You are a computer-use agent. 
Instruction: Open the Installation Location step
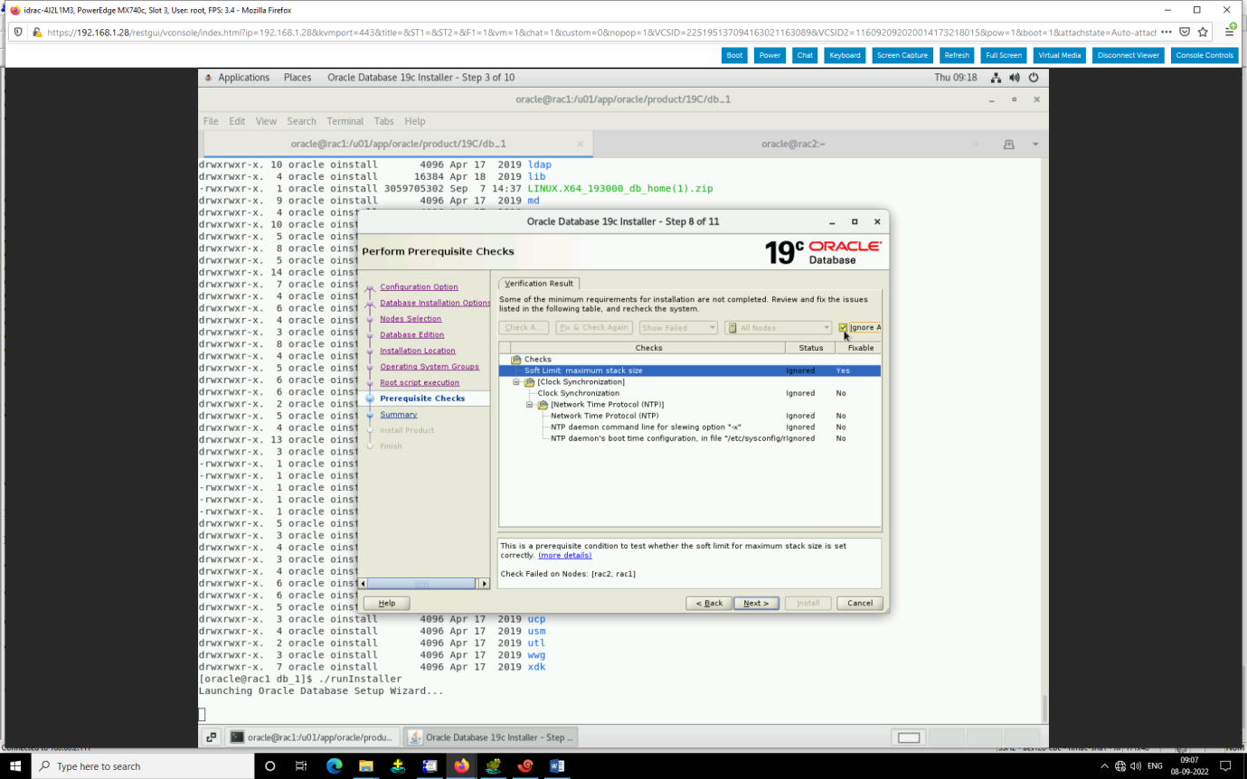[x=418, y=351]
